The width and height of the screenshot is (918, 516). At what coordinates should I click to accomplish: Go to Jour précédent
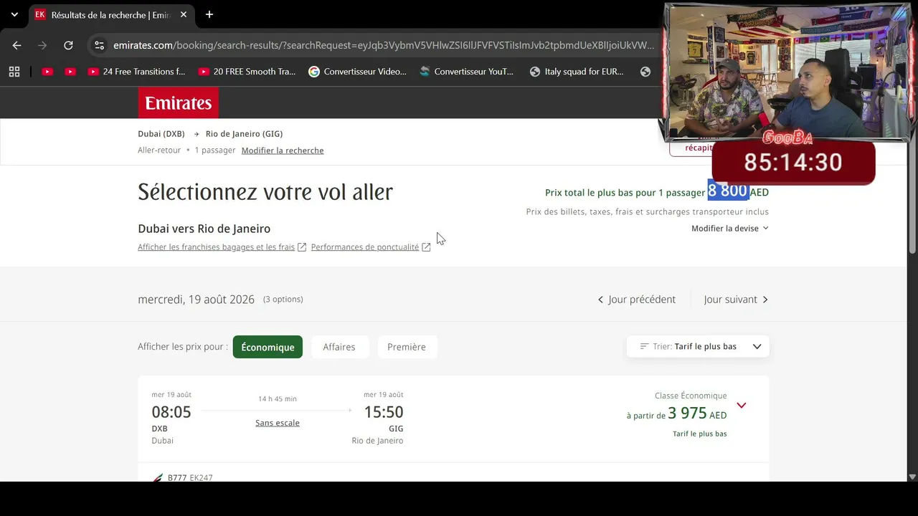[637, 300]
